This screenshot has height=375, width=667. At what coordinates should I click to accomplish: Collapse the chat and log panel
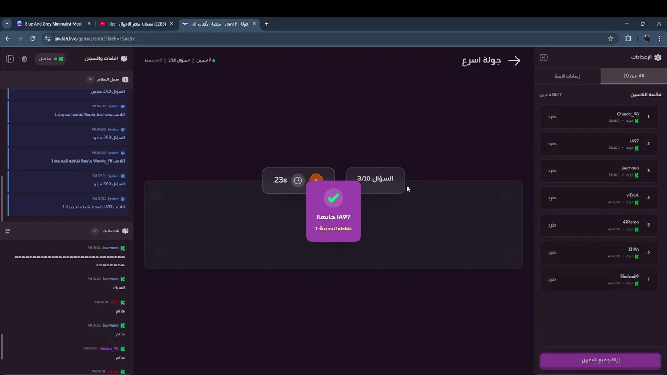click(x=9, y=59)
